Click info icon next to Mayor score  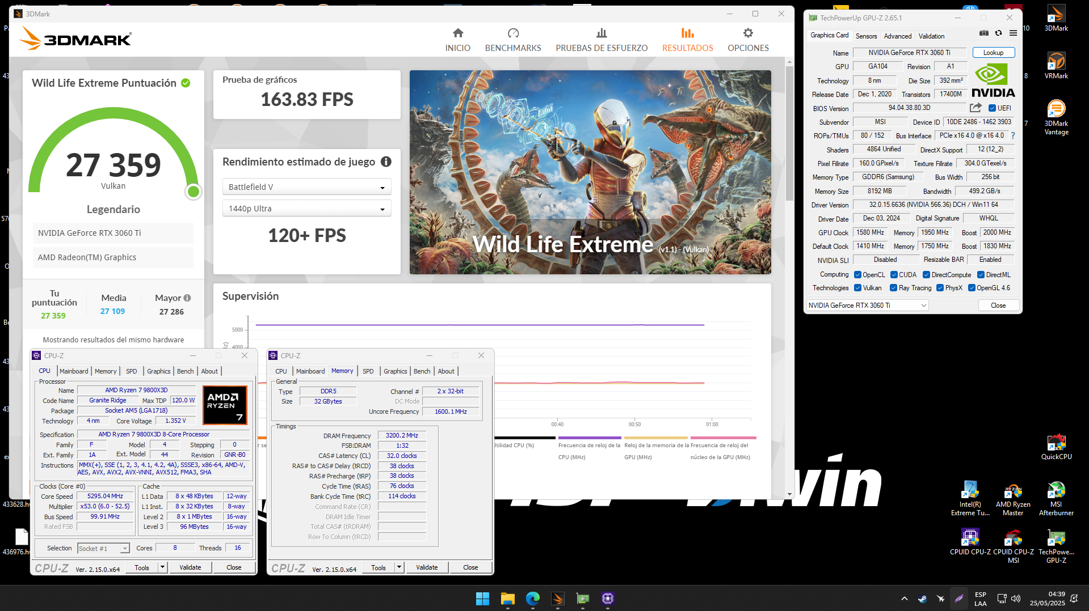[187, 298]
